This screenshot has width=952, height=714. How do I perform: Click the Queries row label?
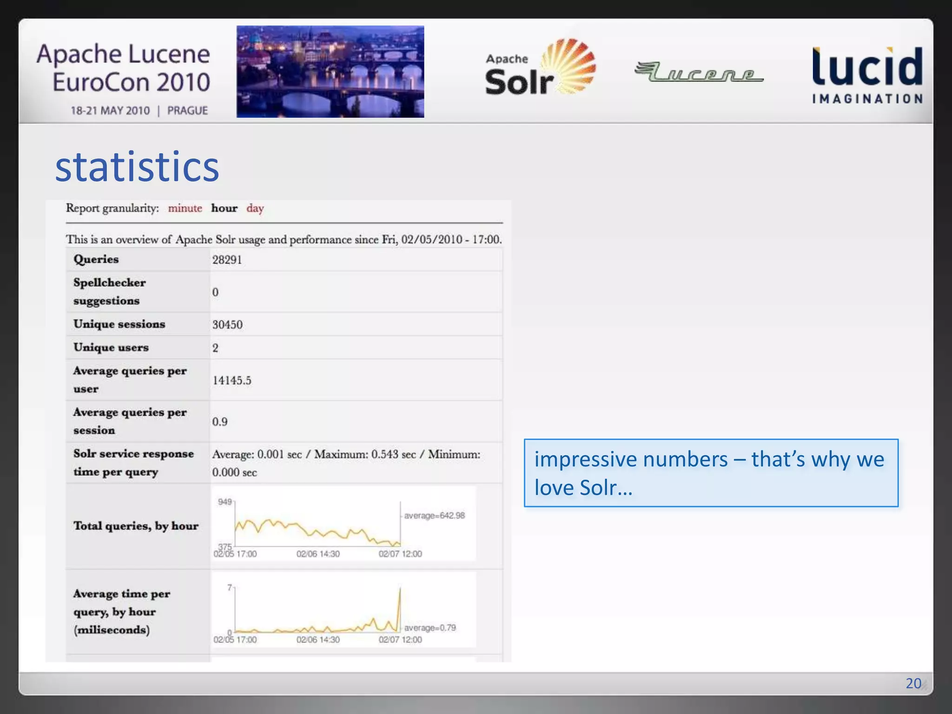[96, 259]
